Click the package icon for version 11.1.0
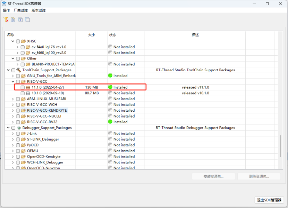Image resolution: width=288 pixels, height=208 pixels. click(28, 87)
